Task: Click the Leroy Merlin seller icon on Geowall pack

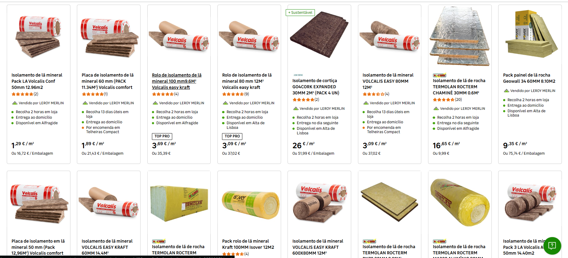Action: tap(506, 91)
